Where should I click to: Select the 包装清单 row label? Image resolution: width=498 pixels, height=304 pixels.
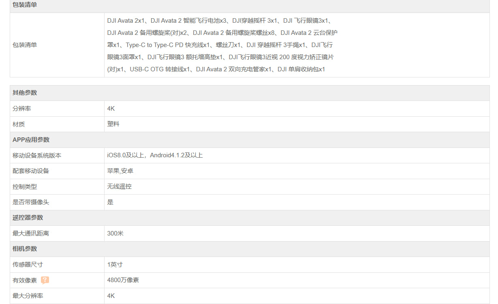(x=25, y=45)
